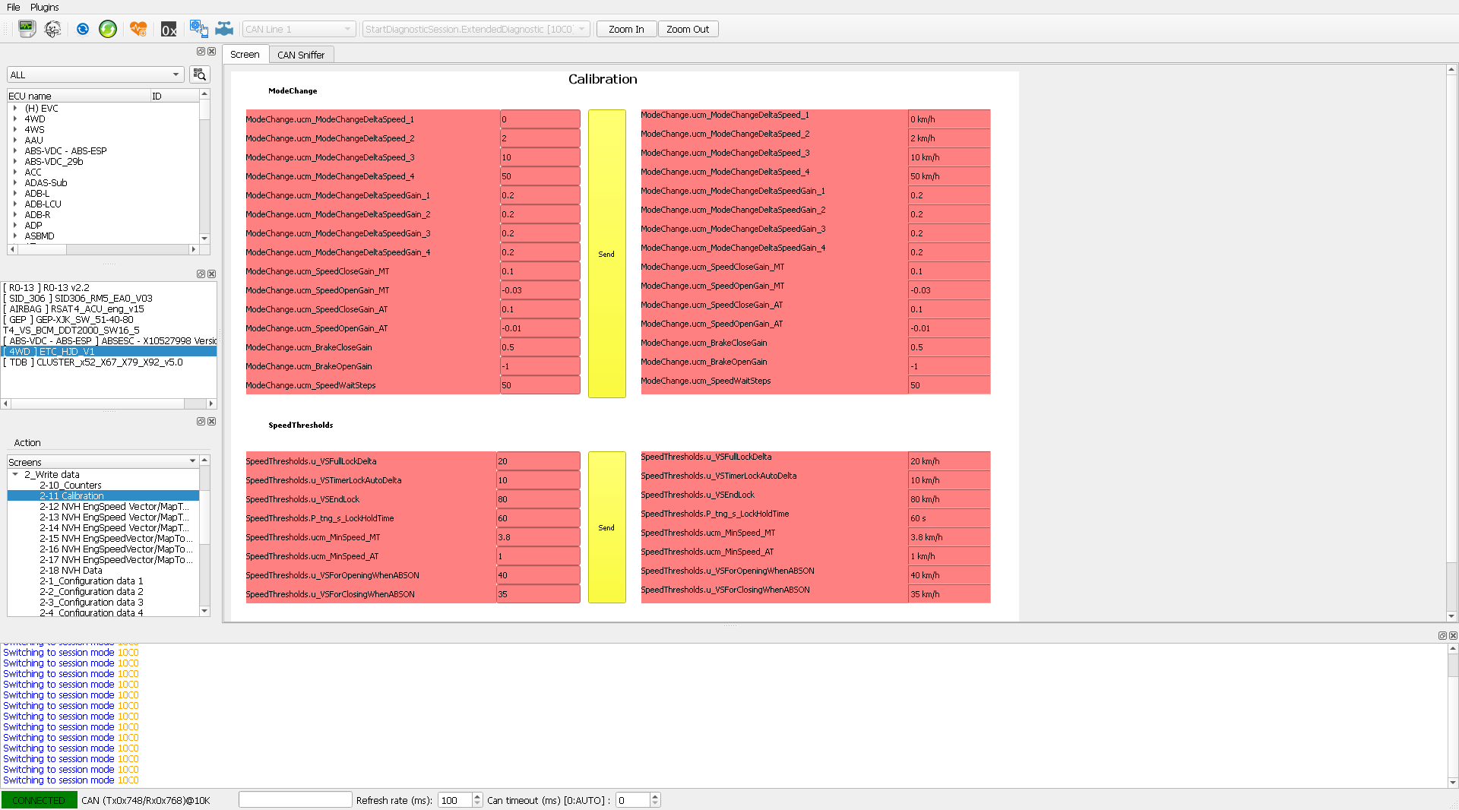The height and width of the screenshot is (810, 1459).
Task: Edit SpeedOpenGain_MT input field
Action: tap(540, 290)
